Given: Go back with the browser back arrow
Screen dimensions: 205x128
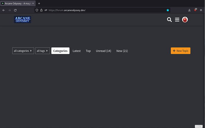Looking at the screenshot, I should (x=4, y=10).
